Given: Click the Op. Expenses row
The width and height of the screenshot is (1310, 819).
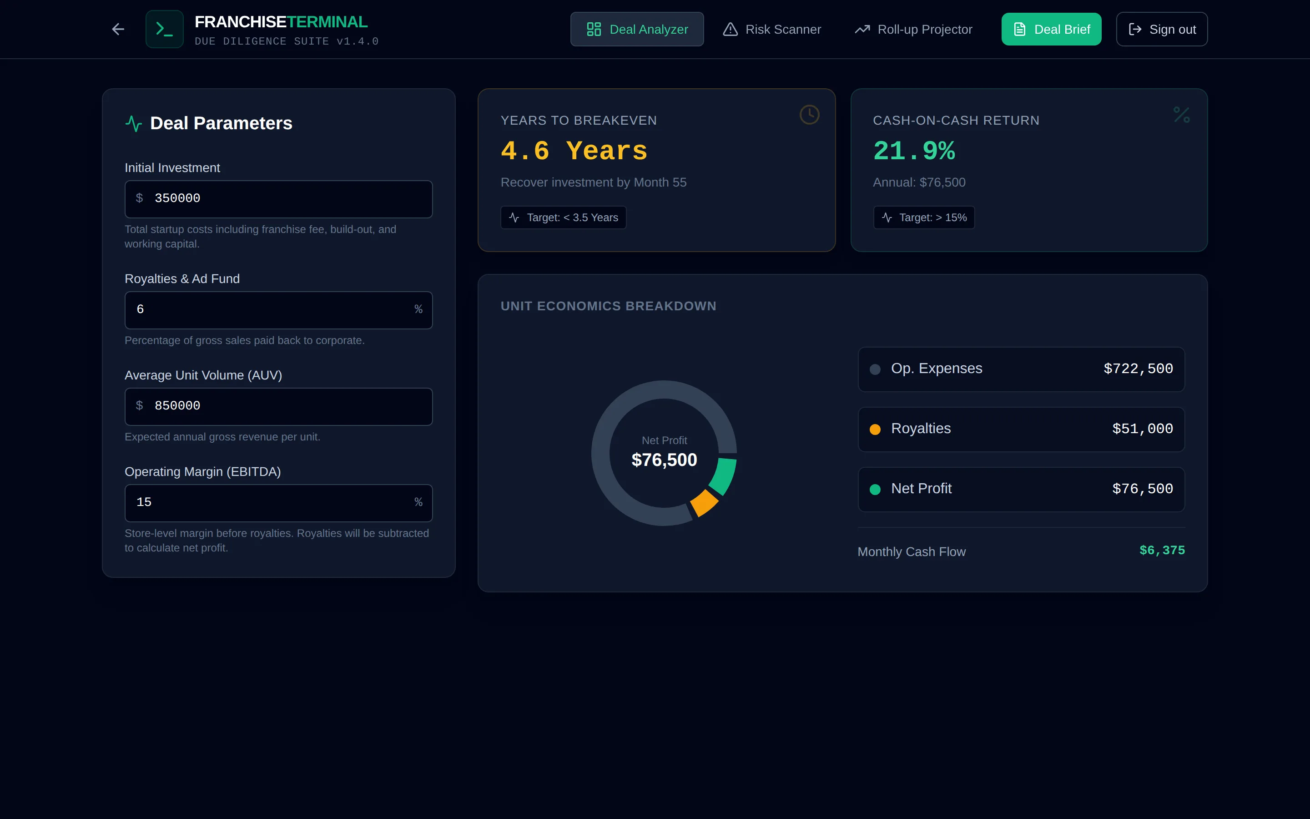Looking at the screenshot, I should click(1021, 369).
